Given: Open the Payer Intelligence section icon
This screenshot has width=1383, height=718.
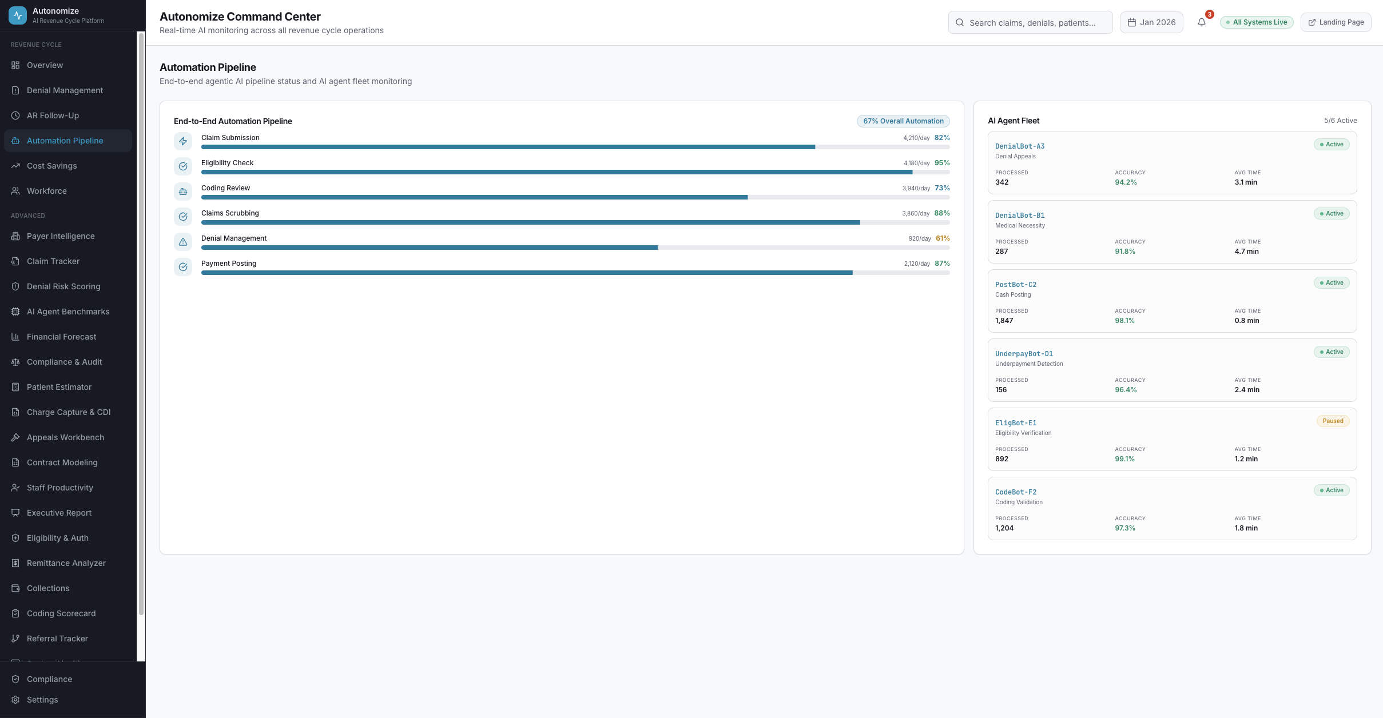Looking at the screenshot, I should click(x=15, y=236).
